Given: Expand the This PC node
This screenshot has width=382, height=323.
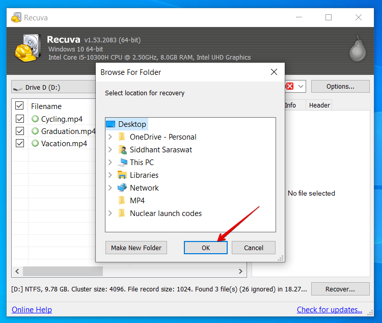Looking at the screenshot, I should coord(110,163).
